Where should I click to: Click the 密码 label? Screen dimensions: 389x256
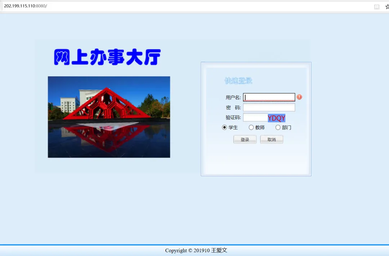(233, 107)
